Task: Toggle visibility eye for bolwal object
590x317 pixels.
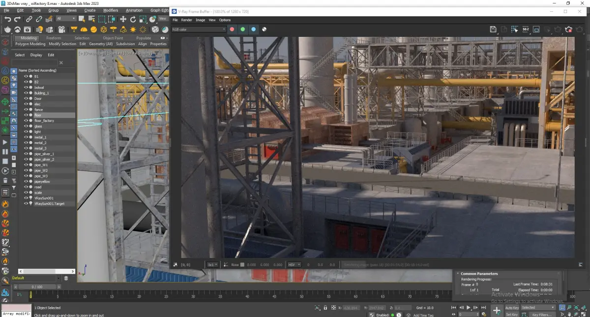Action: pyautogui.click(x=26, y=87)
